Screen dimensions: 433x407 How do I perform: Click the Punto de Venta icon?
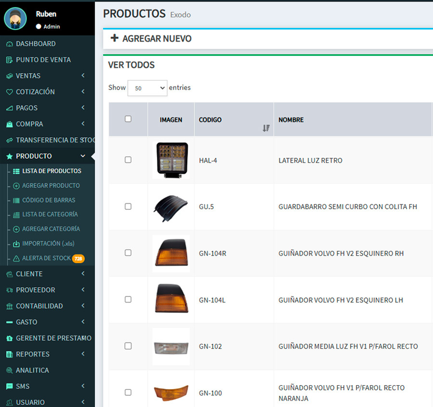(x=9, y=60)
